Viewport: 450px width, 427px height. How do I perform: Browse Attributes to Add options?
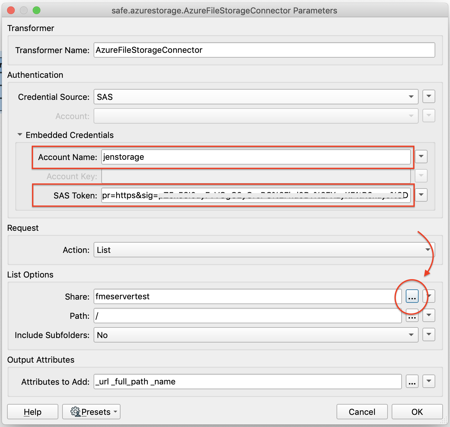[x=412, y=381]
